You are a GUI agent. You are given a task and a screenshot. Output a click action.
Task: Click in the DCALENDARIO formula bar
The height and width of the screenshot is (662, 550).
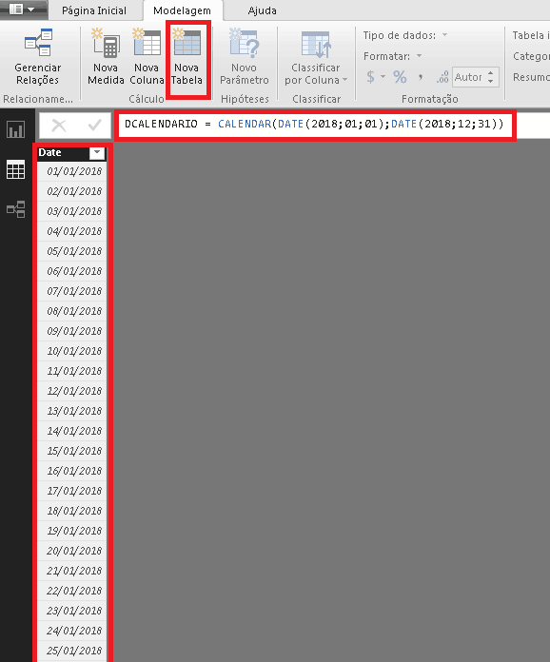coord(315,124)
